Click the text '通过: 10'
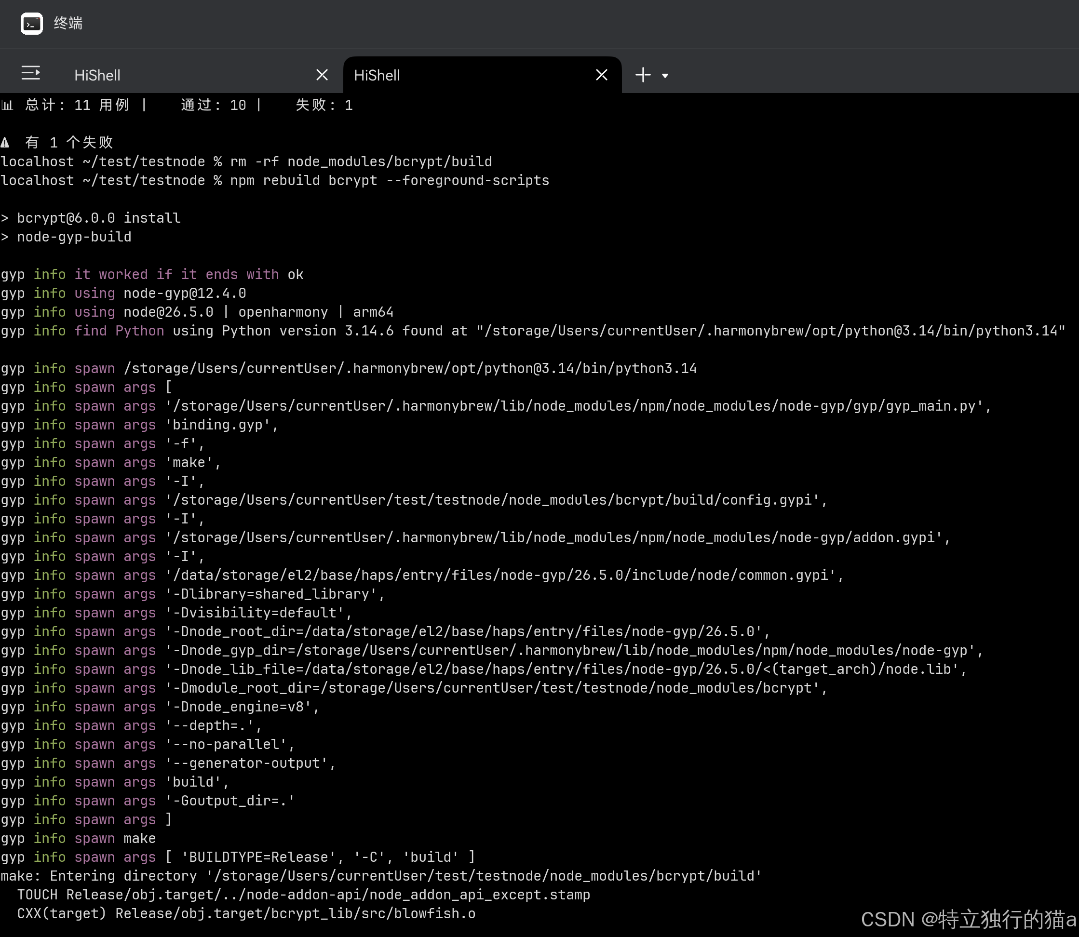 click(214, 105)
